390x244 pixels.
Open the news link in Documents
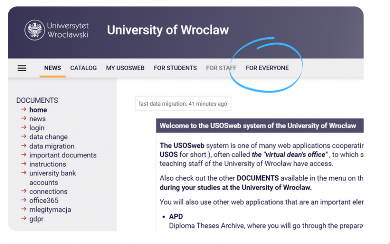coord(38,119)
